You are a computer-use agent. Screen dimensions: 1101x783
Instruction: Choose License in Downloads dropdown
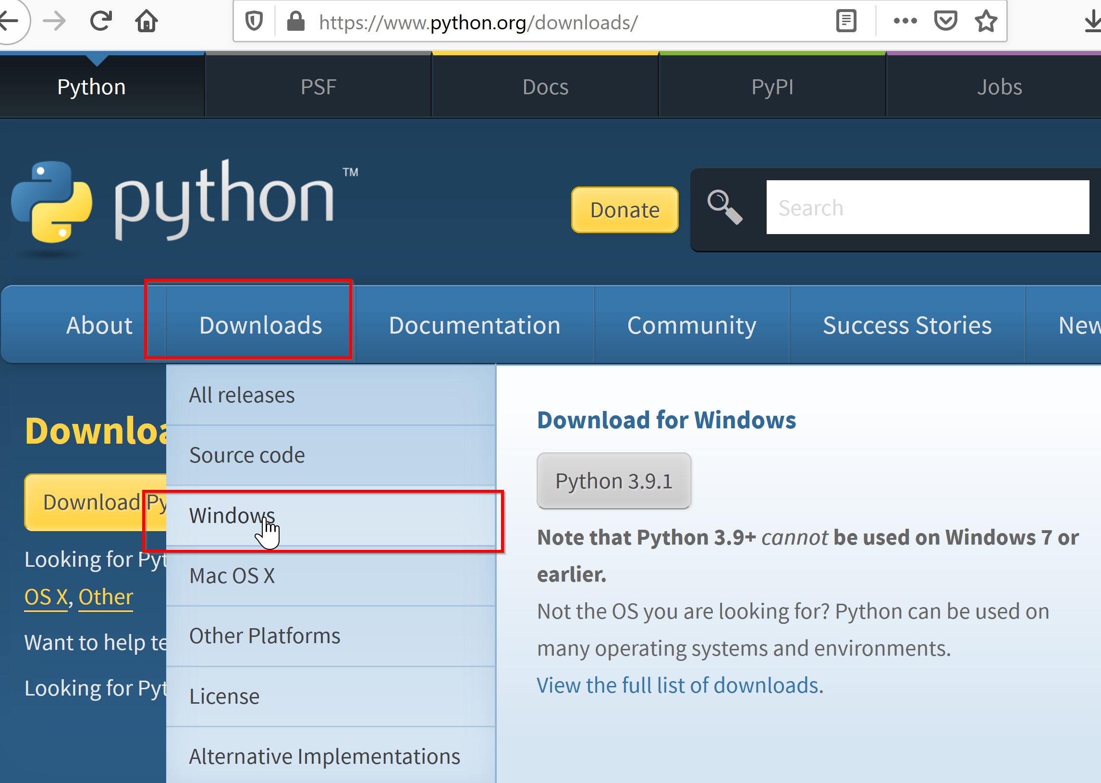tap(331, 696)
